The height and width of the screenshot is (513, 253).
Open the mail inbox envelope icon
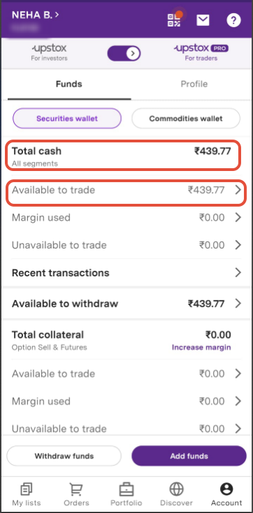(203, 20)
